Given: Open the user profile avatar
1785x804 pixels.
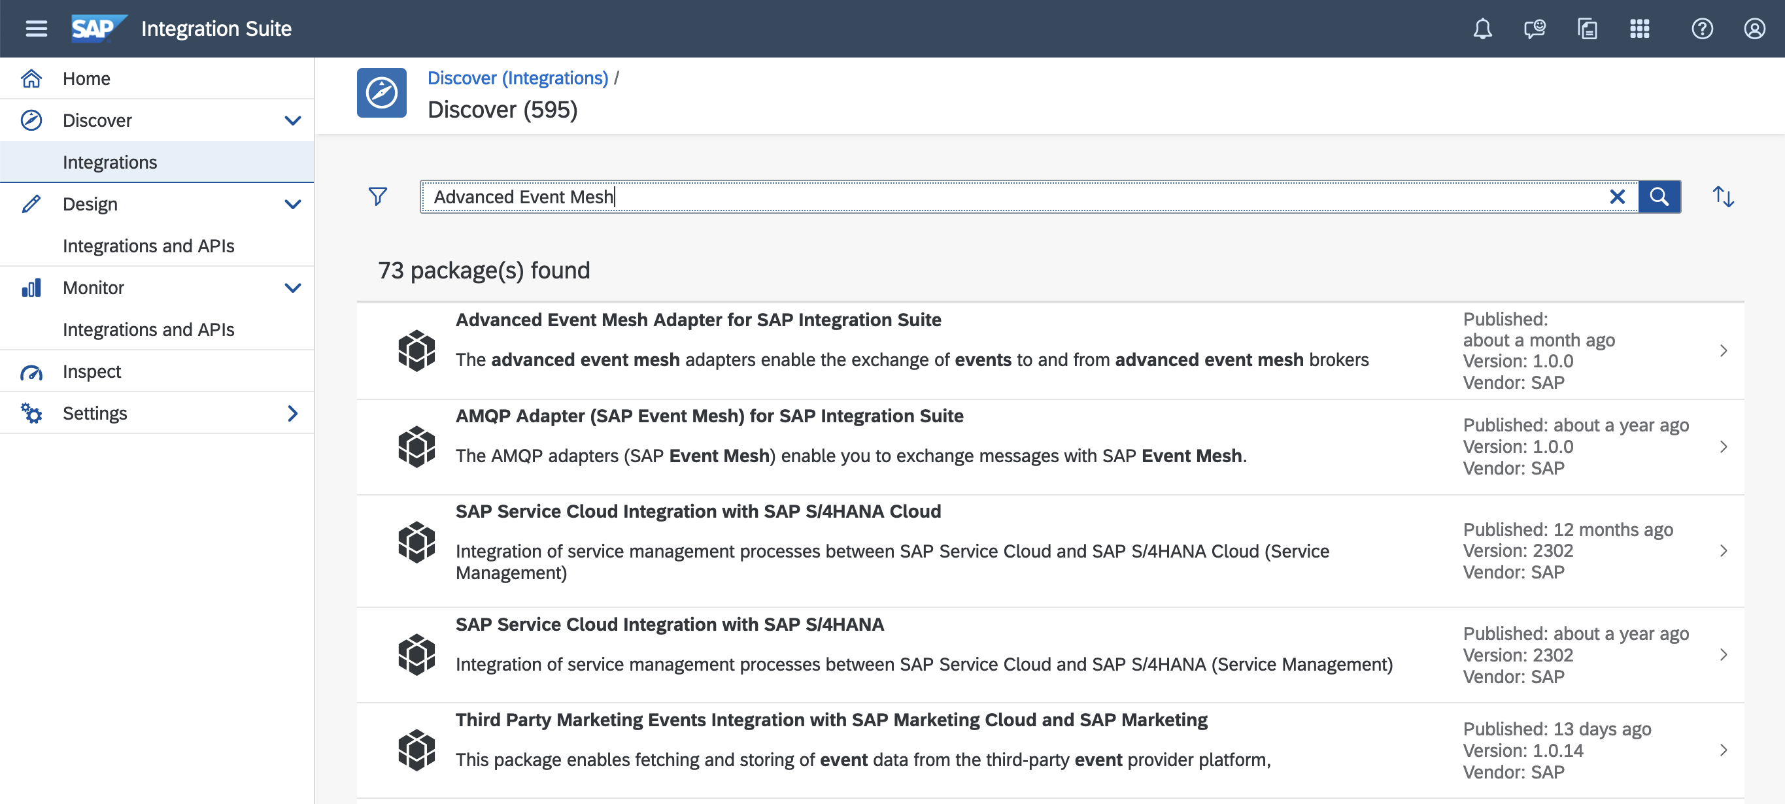Looking at the screenshot, I should [x=1754, y=28].
